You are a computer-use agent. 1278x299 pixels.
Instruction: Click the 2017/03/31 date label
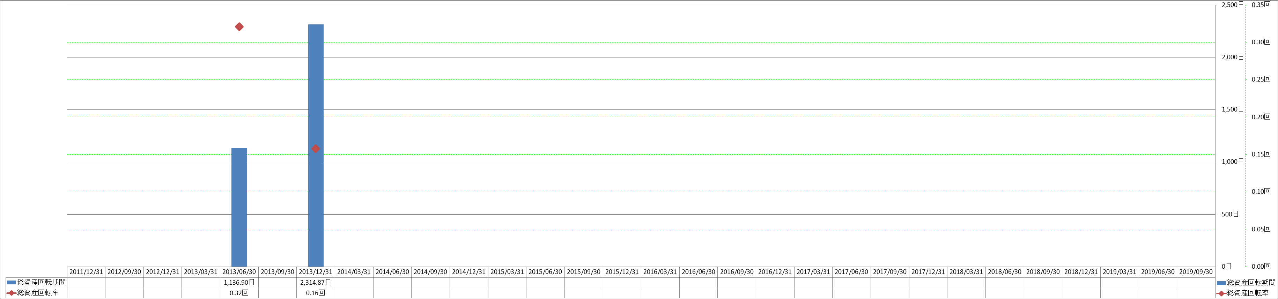coord(813,272)
